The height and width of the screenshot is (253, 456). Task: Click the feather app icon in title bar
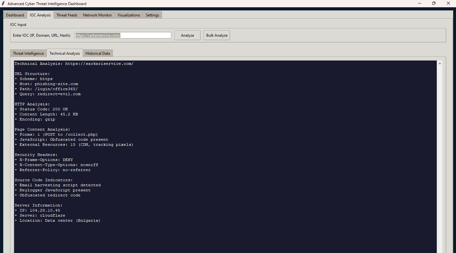point(3,3)
